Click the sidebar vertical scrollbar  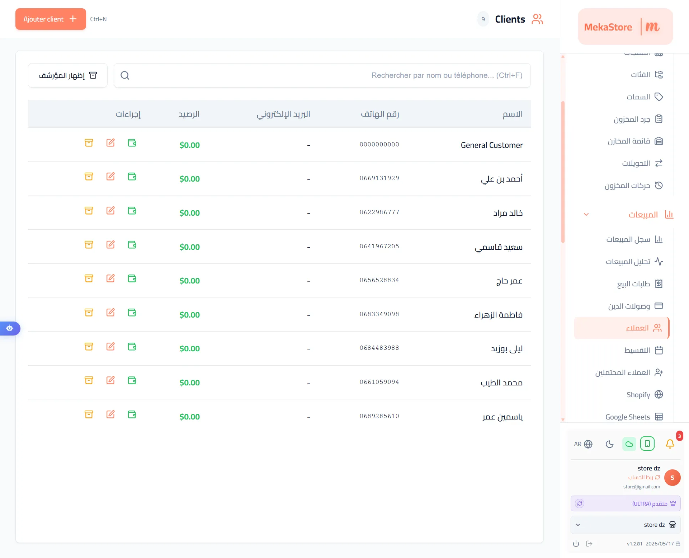coord(563,172)
